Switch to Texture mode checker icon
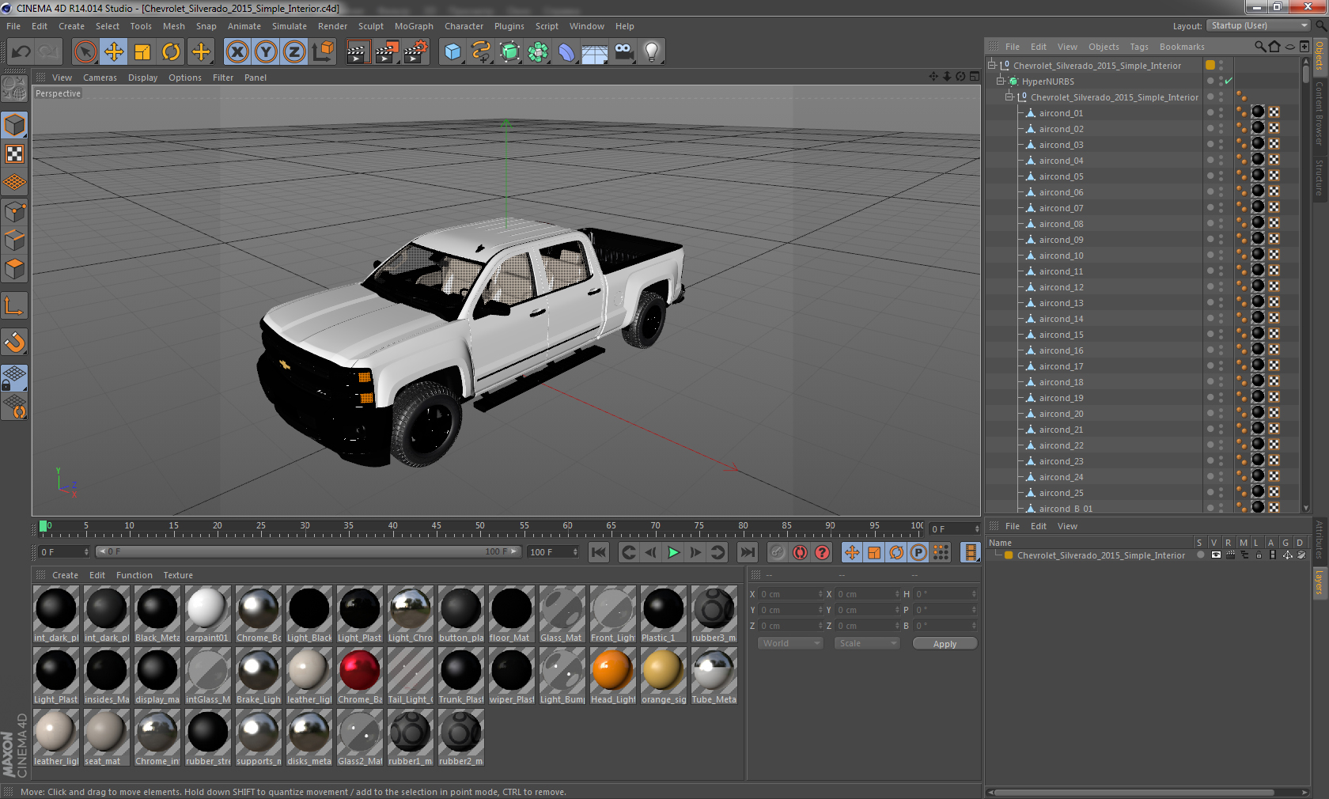This screenshot has width=1329, height=799. point(14,153)
